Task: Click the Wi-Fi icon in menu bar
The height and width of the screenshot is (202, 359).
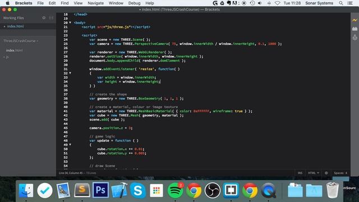Action: (x=278, y=3)
